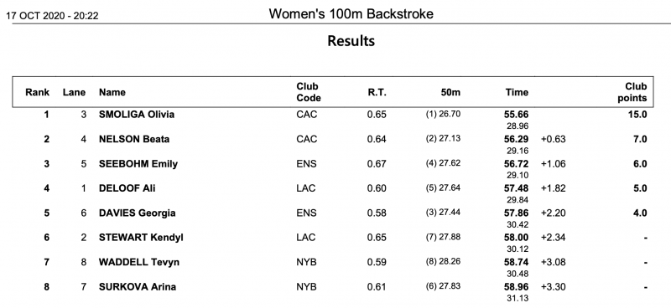
Task: Click the Club Code column header
Action: [x=309, y=92]
